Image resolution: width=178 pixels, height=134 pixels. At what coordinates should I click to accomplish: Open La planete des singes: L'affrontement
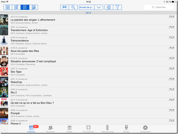(x=88, y=20)
